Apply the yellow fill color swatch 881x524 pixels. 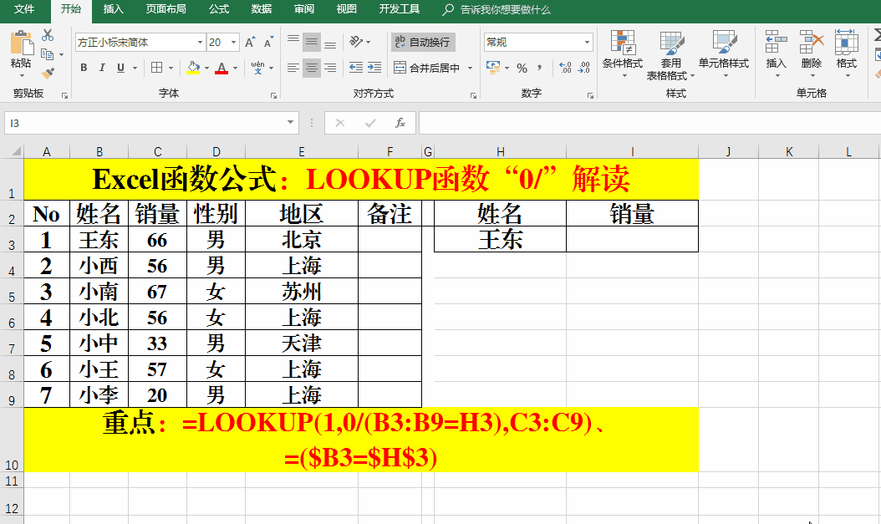click(x=193, y=68)
